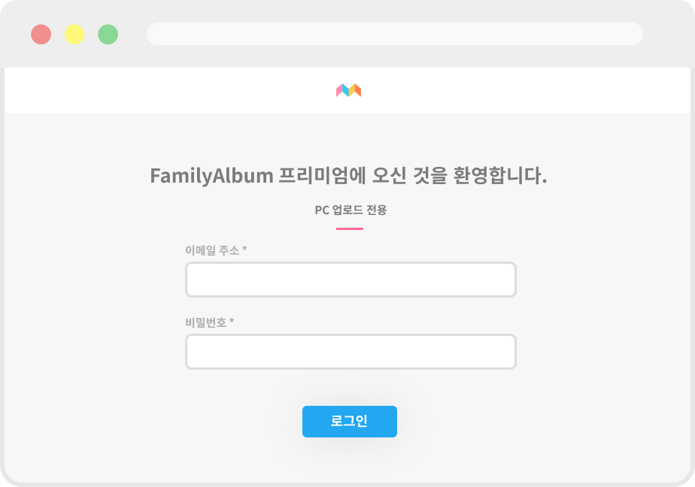Click the red close window dot
The width and height of the screenshot is (695, 487).
click(x=41, y=35)
